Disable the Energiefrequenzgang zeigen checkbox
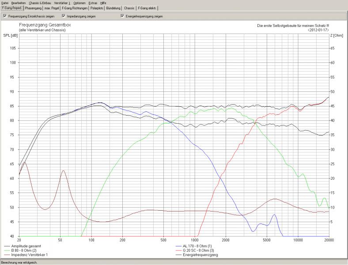348x265 pixels. tap(122, 16)
